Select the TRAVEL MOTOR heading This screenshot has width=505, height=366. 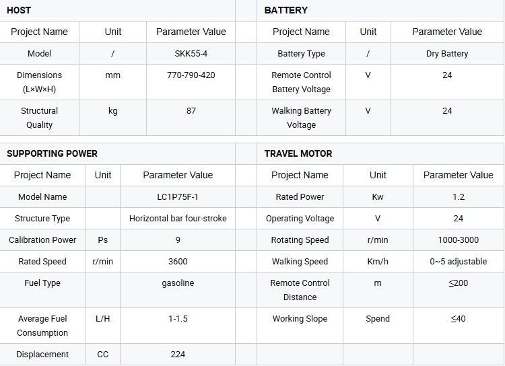[298, 153]
